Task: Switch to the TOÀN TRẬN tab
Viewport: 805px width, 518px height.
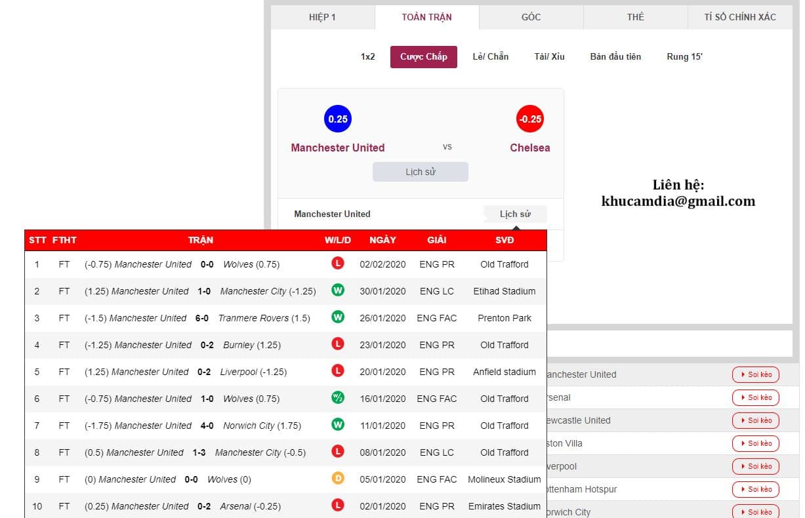Action: coord(426,17)
